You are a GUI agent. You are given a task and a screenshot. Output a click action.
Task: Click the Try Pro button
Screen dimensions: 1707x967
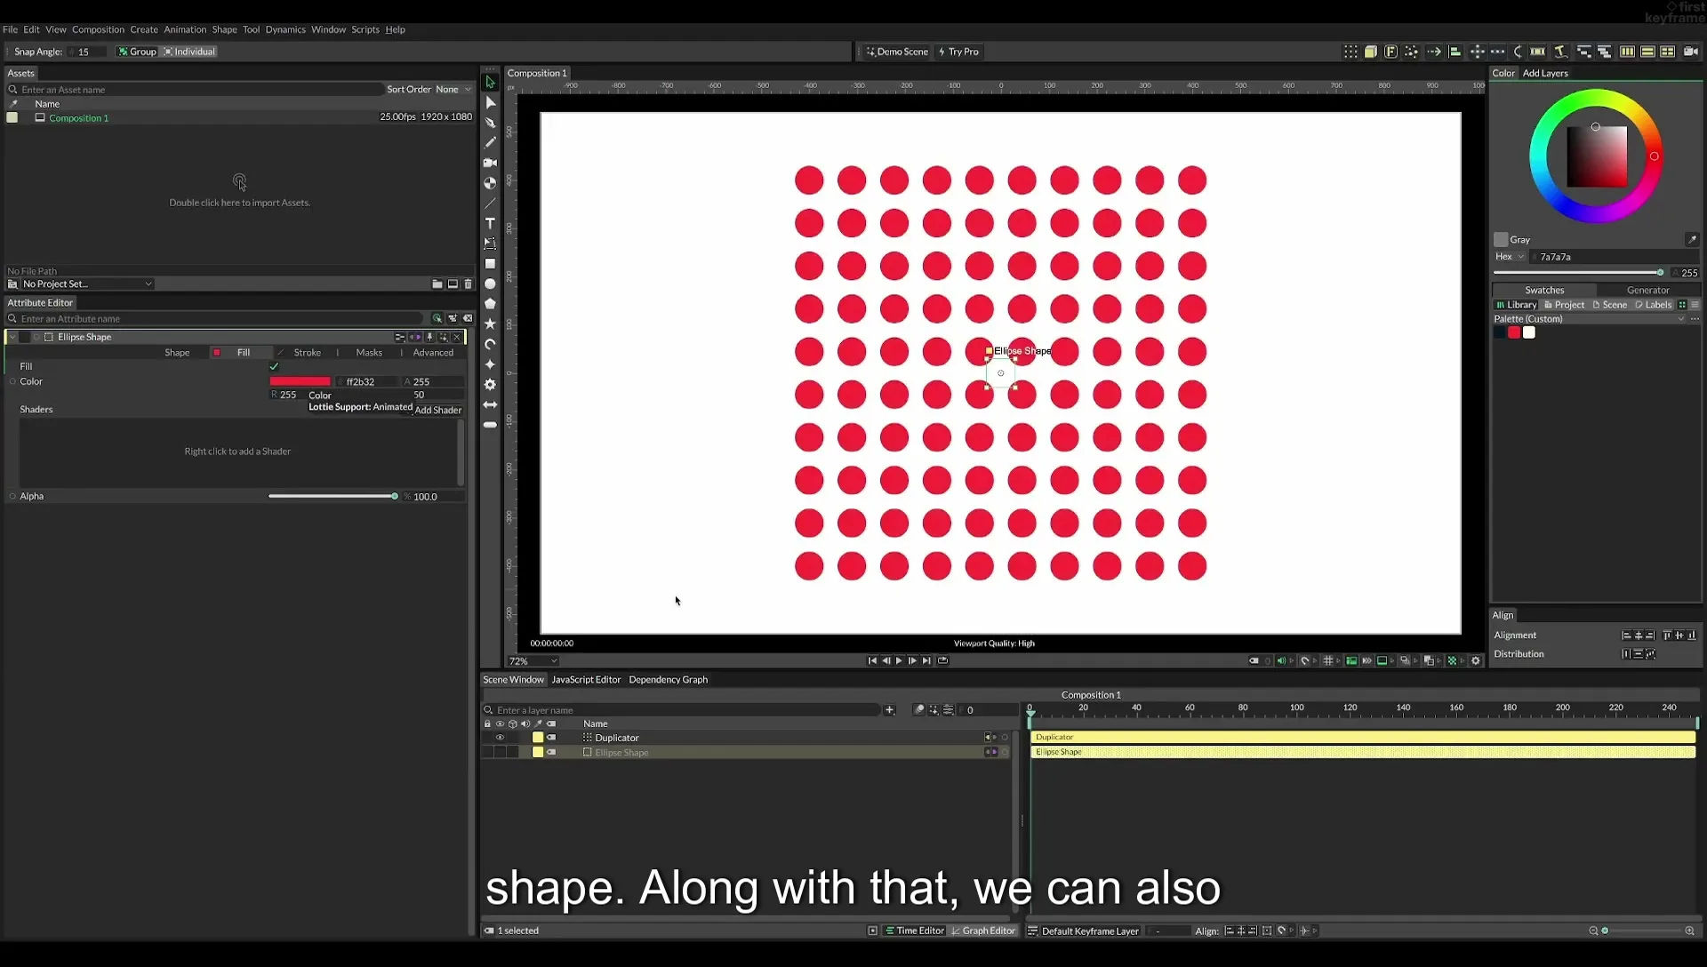tap(958, 52)
